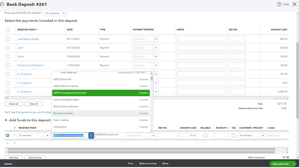Click the row 2 drag handle icon
Screen dimensions: 300x168
coord(7,143)
